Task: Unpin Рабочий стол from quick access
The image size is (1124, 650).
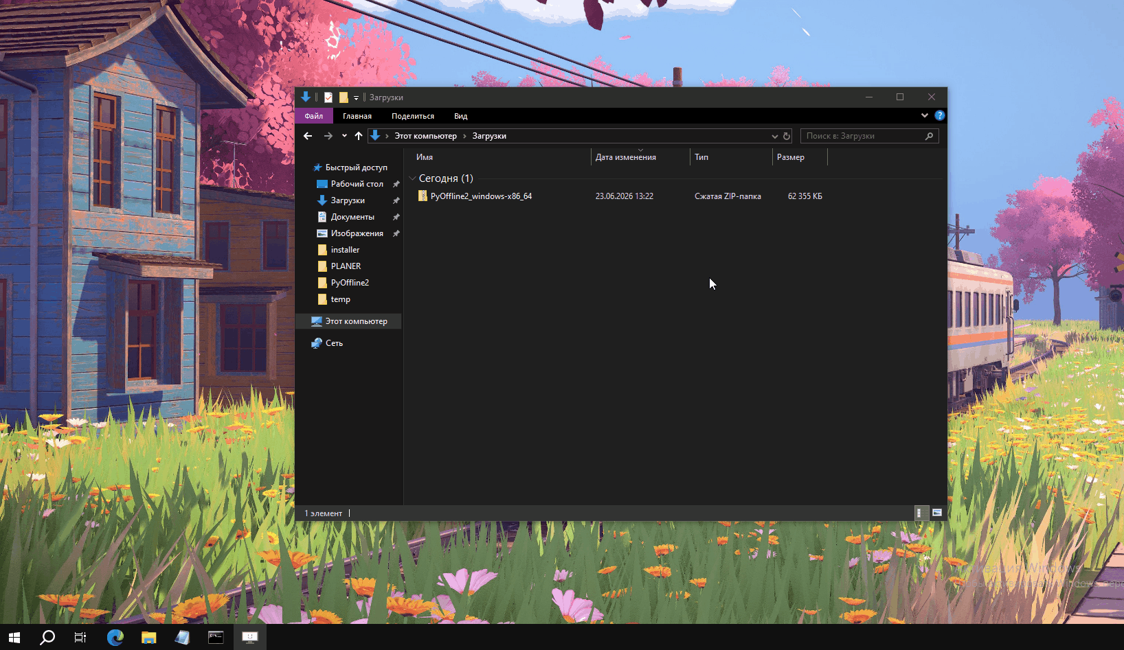Action: click(x=396, y=184)
